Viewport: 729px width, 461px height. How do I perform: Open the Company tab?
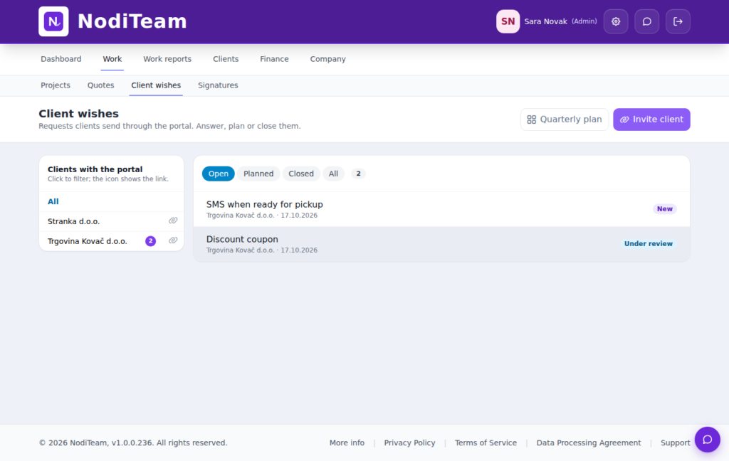(327, 59)
